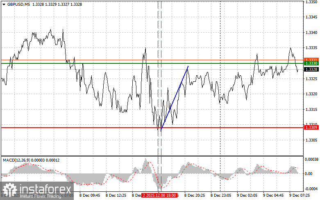This screenshot has height=200, width=320.
Task: Click the 1.3325 price axis label
Action: coord(311,79)
